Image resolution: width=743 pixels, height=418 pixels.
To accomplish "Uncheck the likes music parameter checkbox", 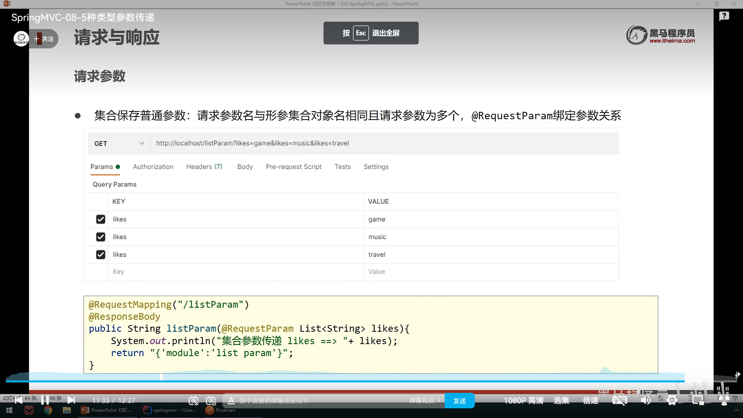I will (101, 237).
